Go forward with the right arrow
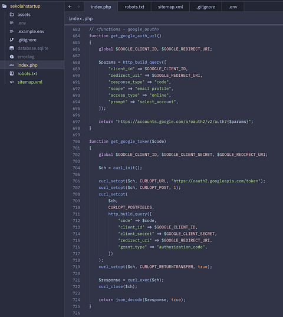This screenshot has width=283, height=317. [78, 6]
